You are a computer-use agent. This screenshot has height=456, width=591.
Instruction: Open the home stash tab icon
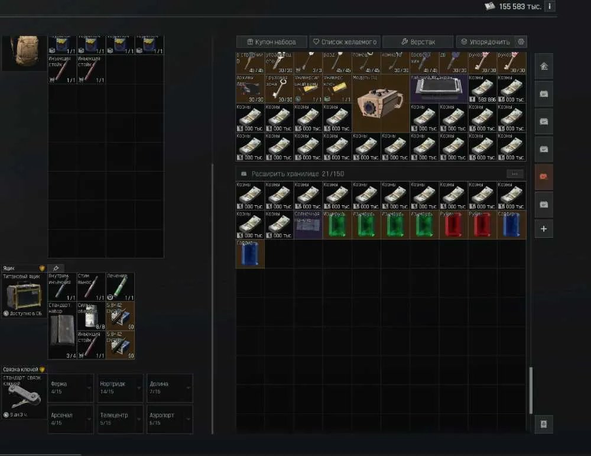544,66
